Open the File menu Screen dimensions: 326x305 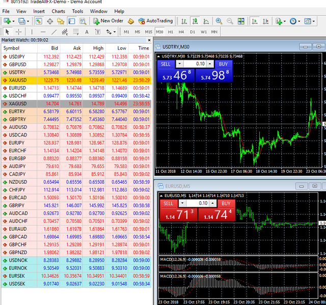tap(6, 11)
